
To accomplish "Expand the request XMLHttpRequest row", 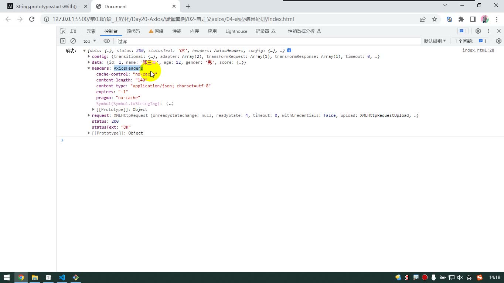I will pos(89,115).
